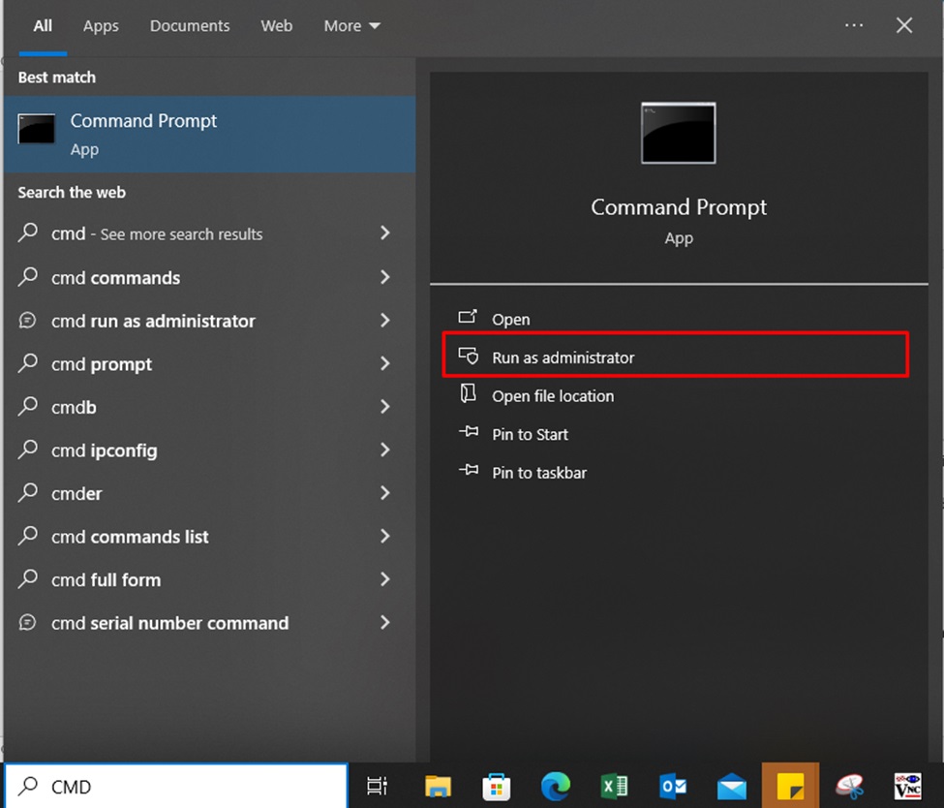Run Command Prompt as administrator
The height and width of the screenshot is (808, 944).
[564, 357]
